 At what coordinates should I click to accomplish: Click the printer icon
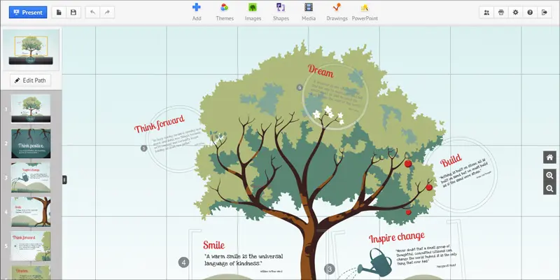(x=501, y=12)
